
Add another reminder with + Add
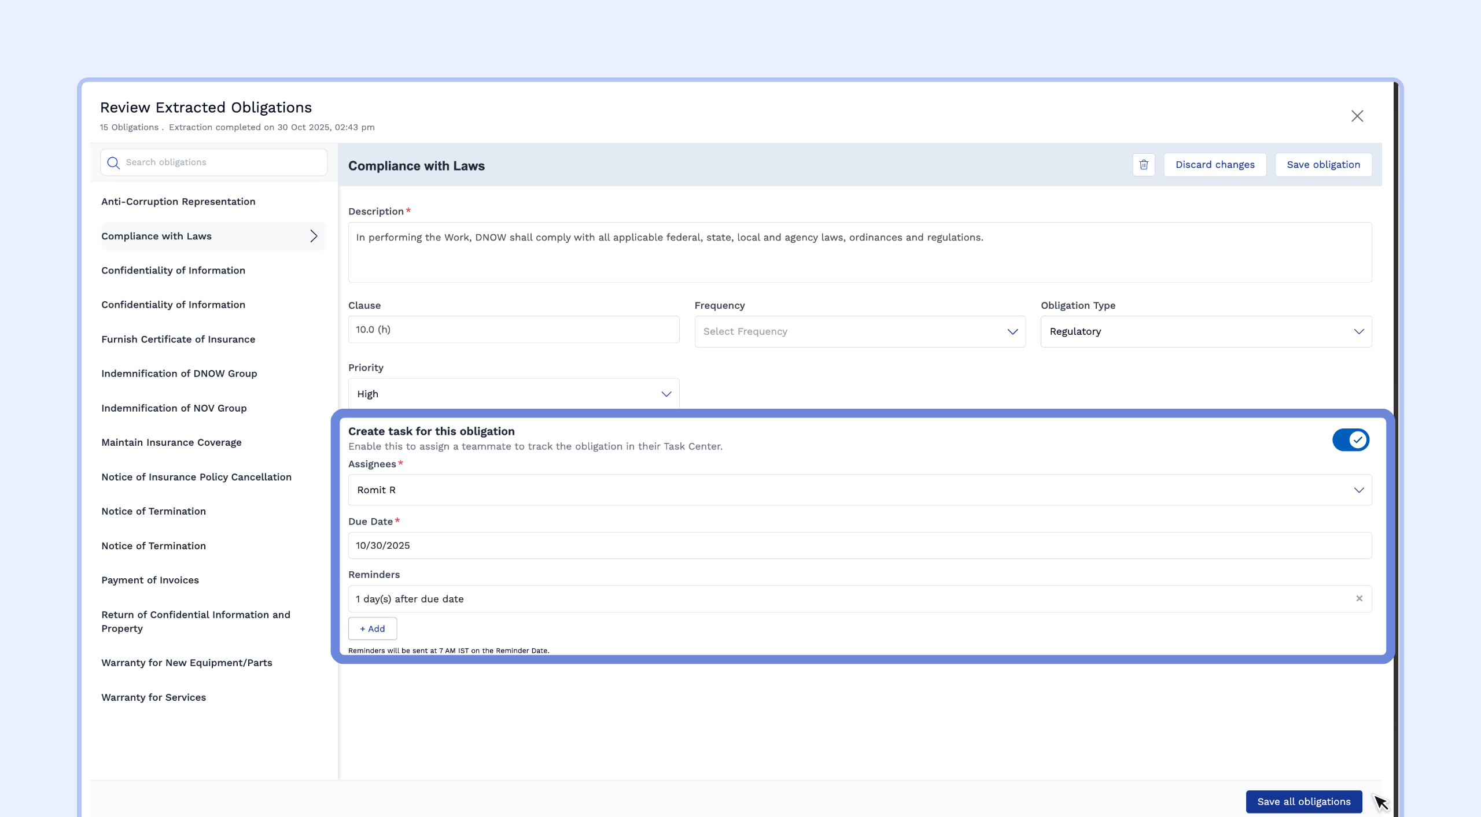point(372,629)
